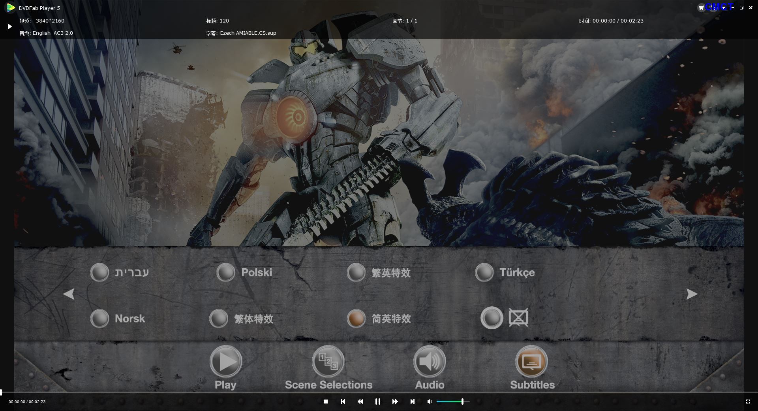
Task: Click the play arrow in the info bar
Action: [x=9, y=26]
